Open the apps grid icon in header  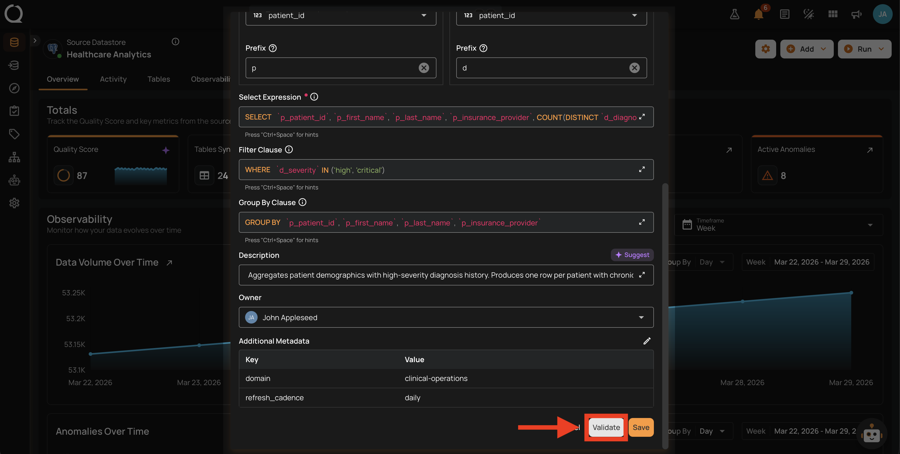point(833,14)
